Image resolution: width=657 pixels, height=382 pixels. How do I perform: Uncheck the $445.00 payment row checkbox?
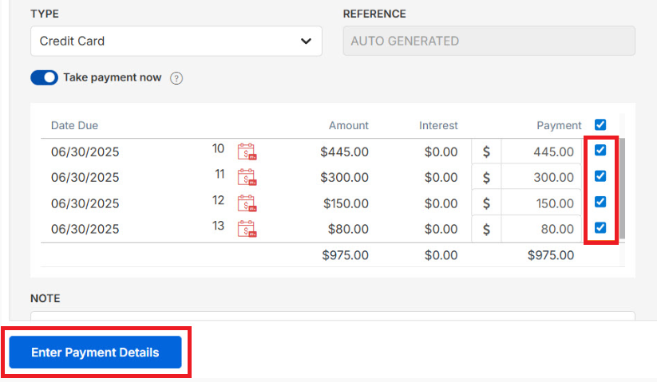pos(600,150)
